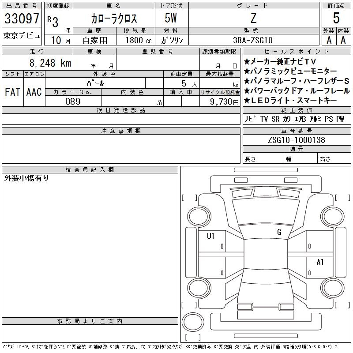
Task: Select the vehicle history 自家用
Action: (95, 41)
